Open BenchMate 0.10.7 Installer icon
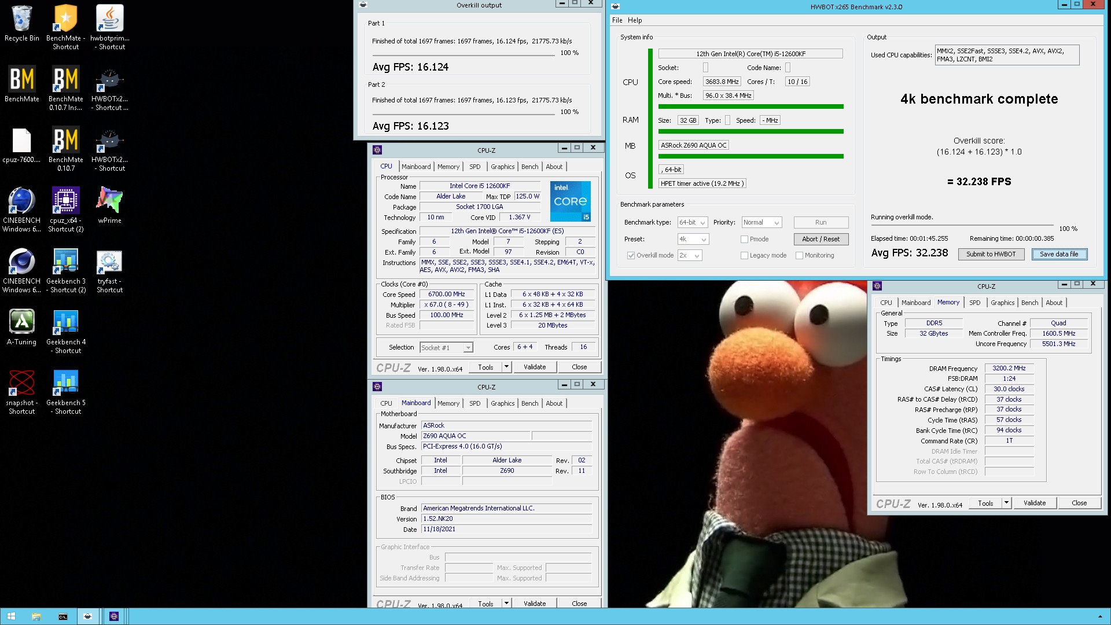 pos(65,88)
